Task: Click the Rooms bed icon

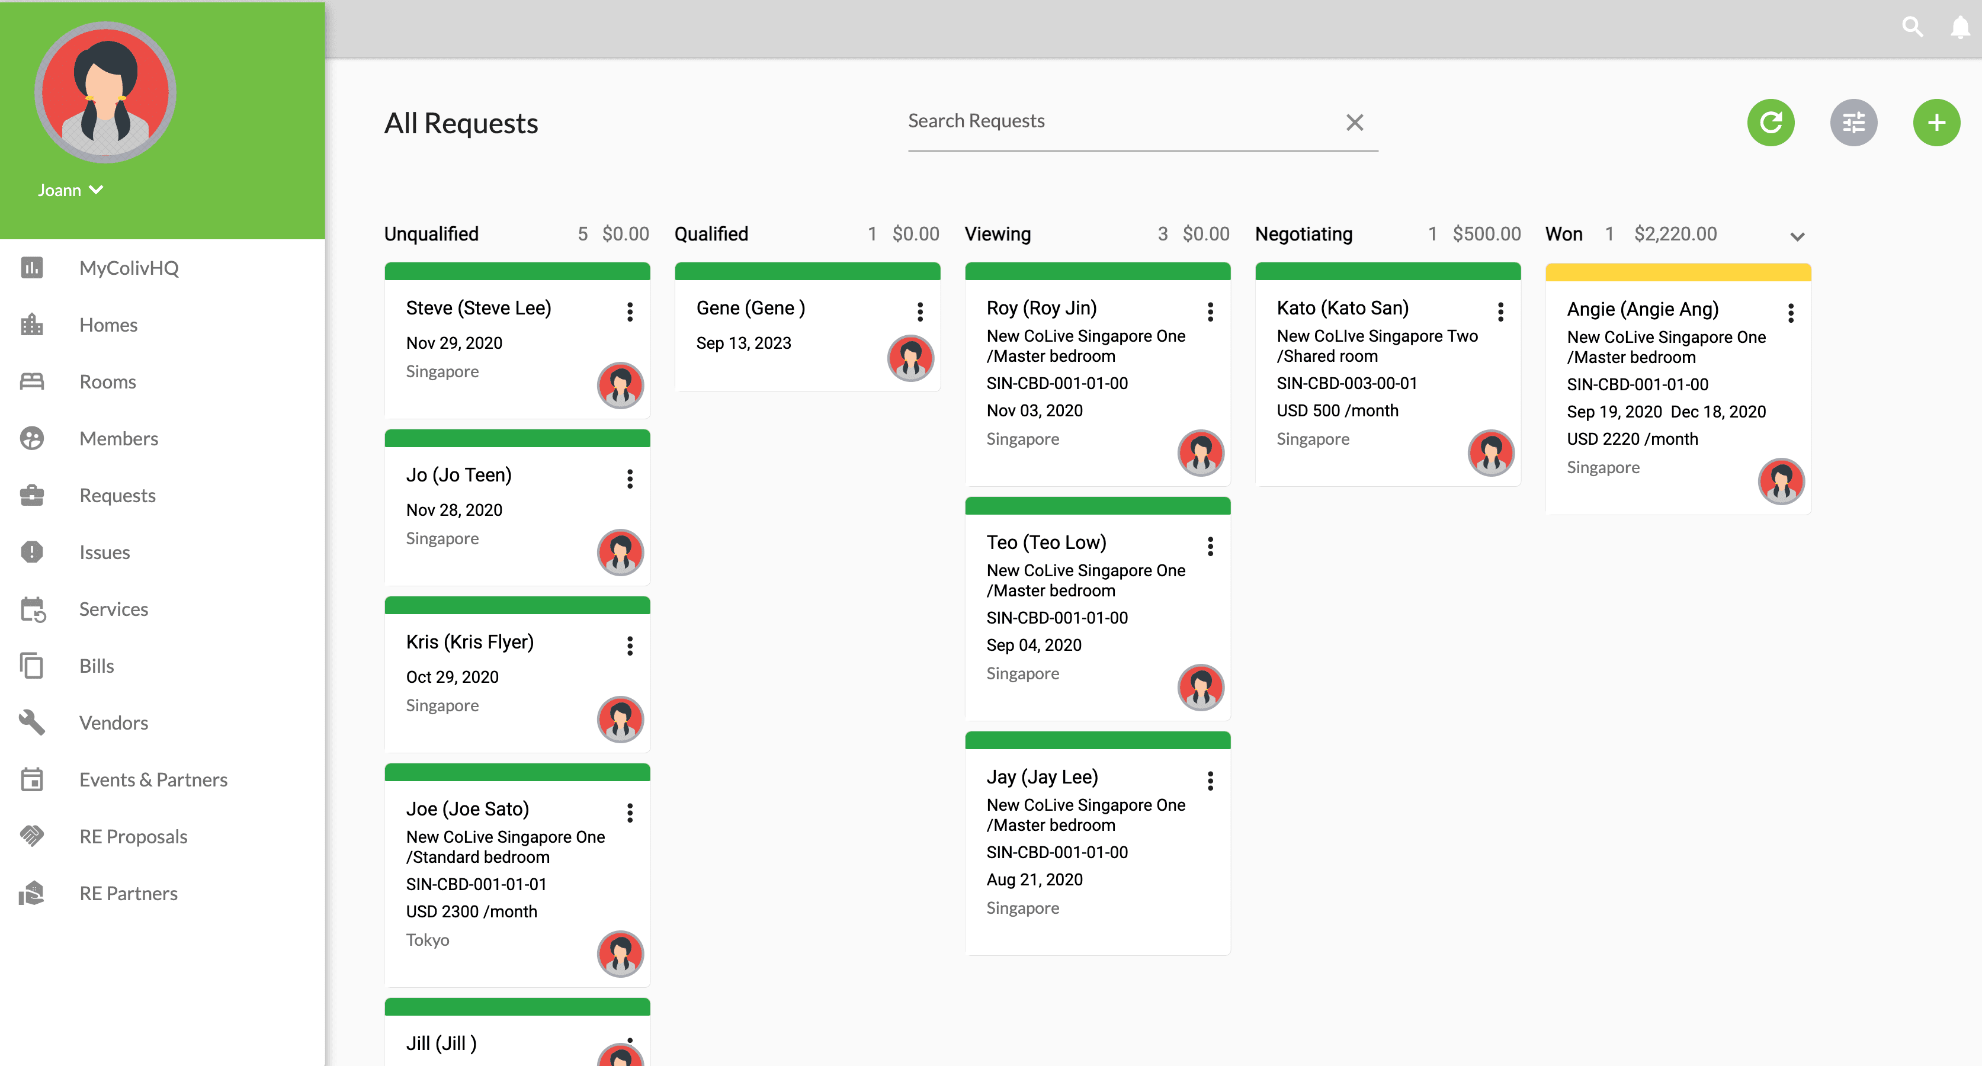Action: pyautogui.click(x=31, y=381)
